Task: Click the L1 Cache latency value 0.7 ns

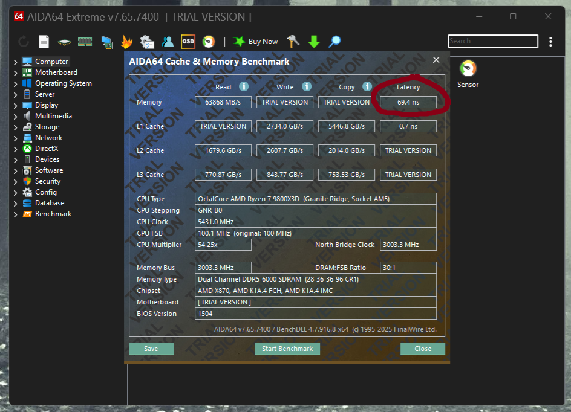Action: click(x=408, y=126)
